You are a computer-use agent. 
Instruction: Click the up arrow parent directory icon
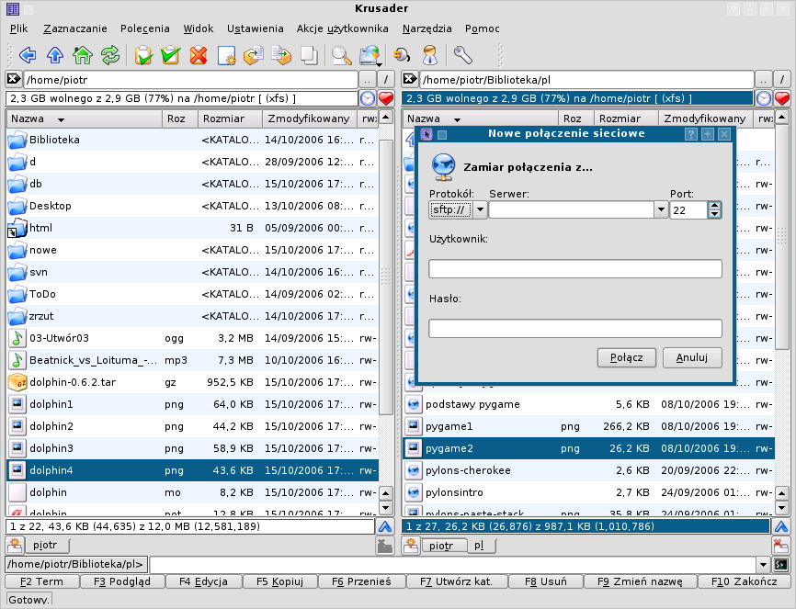pyautogui.click(x=55, y=55)
